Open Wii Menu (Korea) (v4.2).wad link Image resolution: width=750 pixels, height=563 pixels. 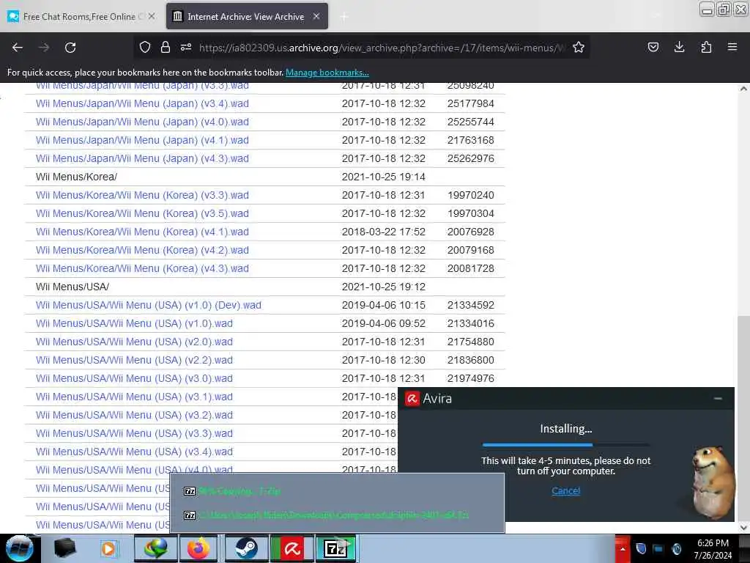(x=142, y=250)
